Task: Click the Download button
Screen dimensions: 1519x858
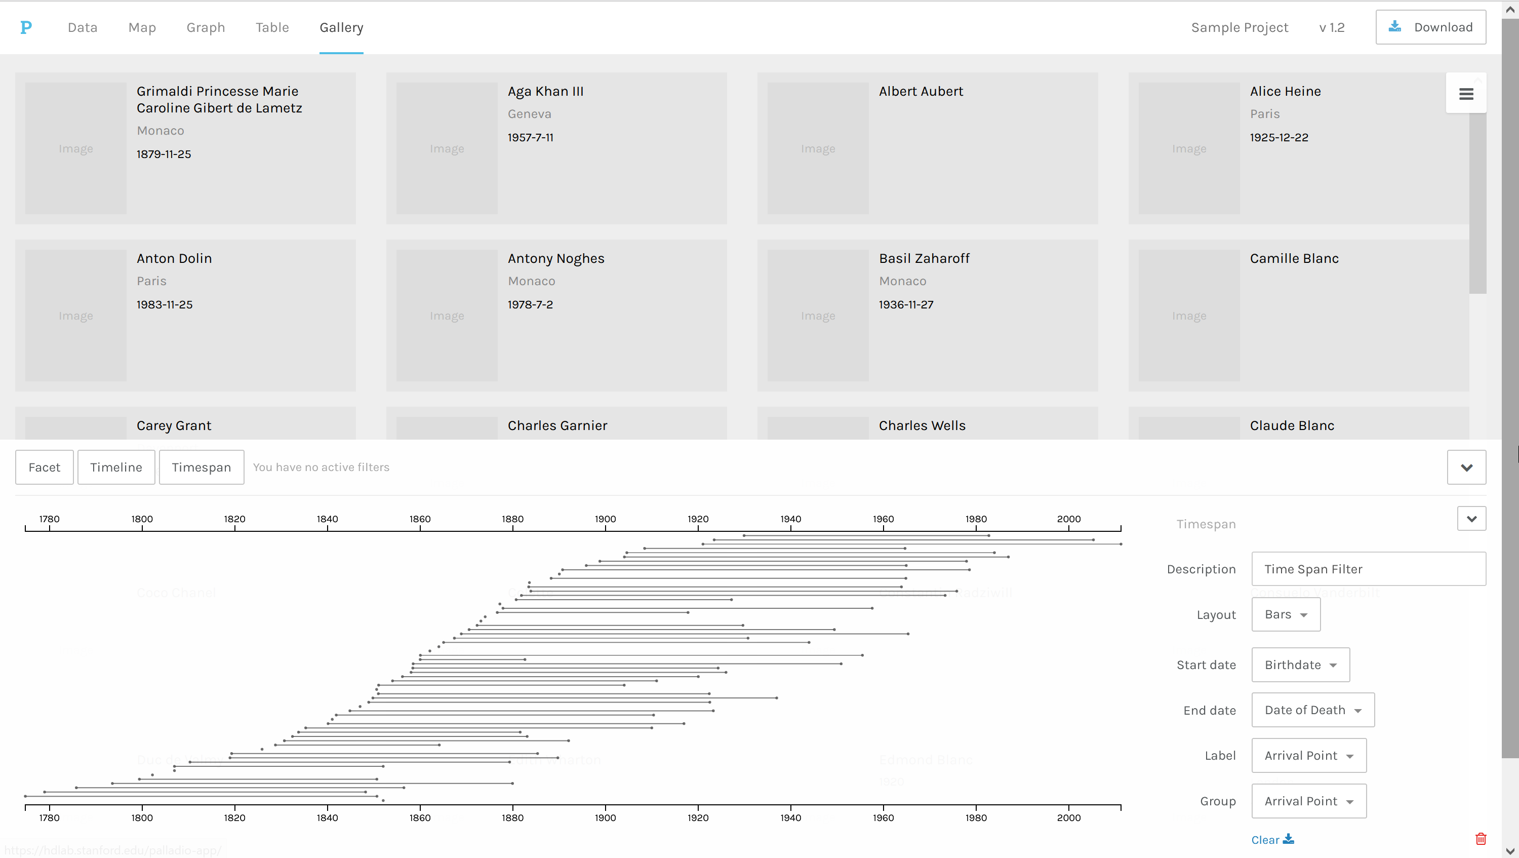Action: click(1430, 27)
